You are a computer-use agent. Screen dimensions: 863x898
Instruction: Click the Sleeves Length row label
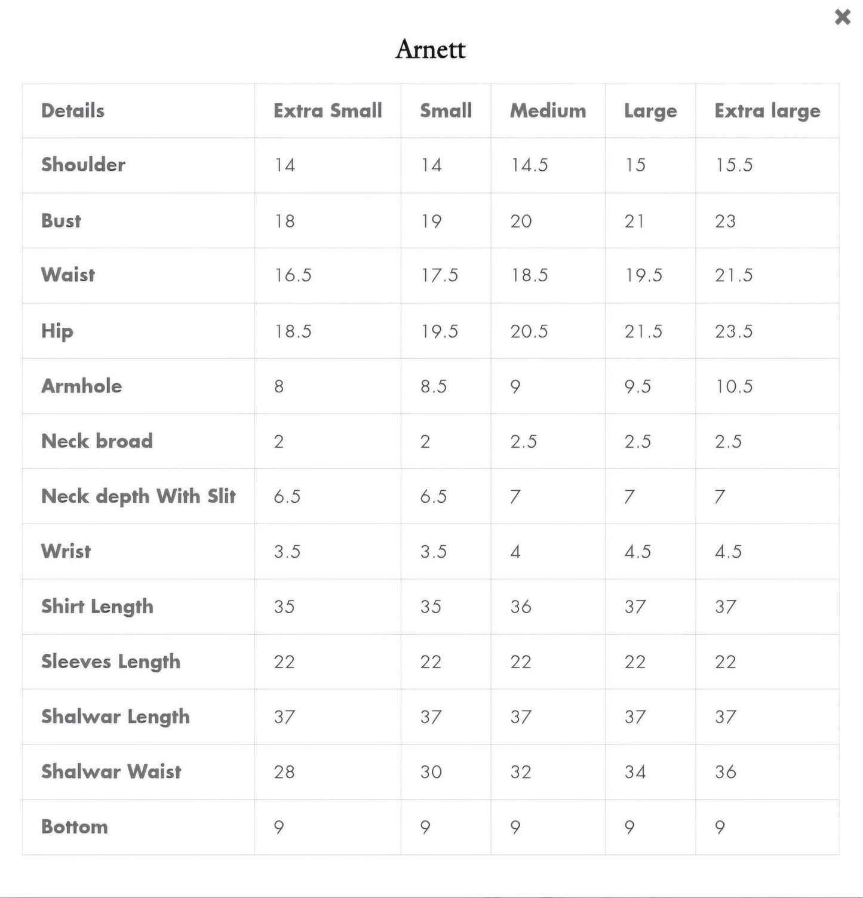[110, 662]
